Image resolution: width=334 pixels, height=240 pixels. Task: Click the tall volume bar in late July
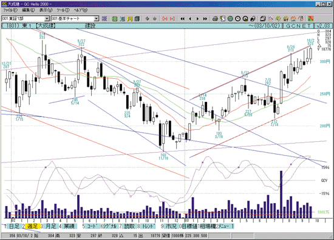281,195
